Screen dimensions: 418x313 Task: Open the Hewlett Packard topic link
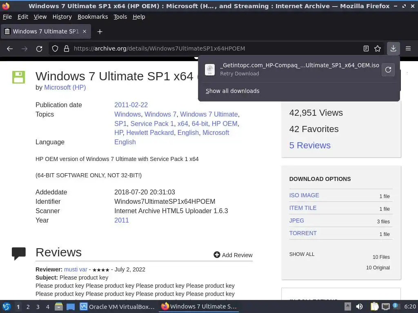click(150, 132)
